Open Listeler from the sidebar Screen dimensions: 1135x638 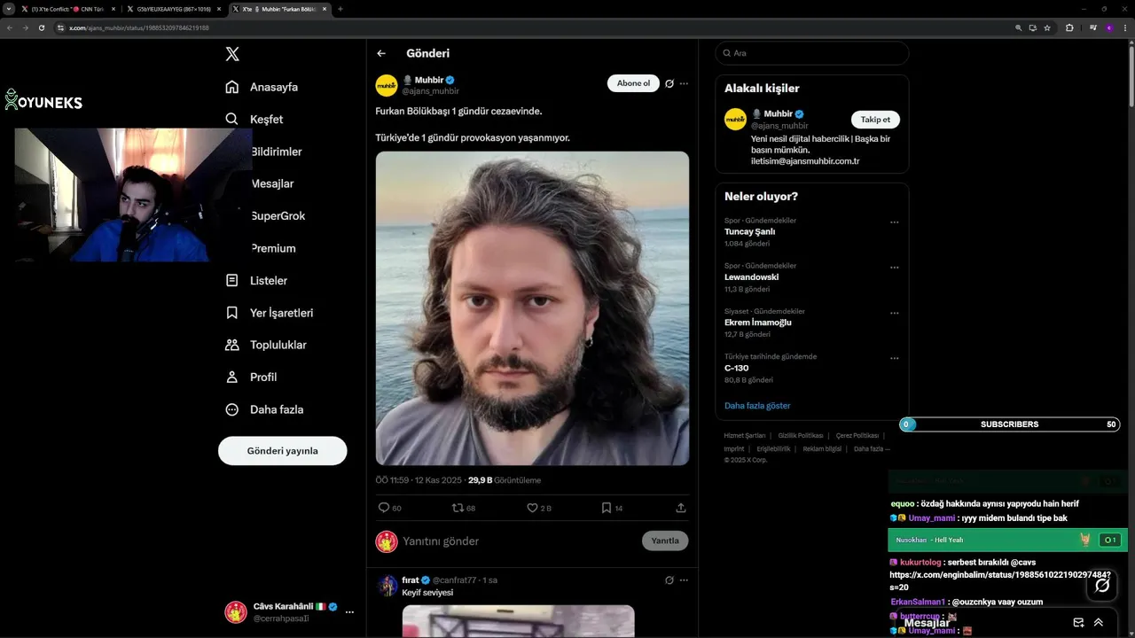(x=256, y=280)
